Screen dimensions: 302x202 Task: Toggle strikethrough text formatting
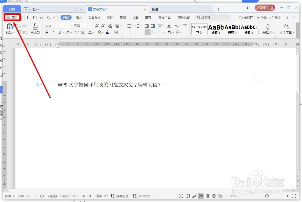click(68, 33)
